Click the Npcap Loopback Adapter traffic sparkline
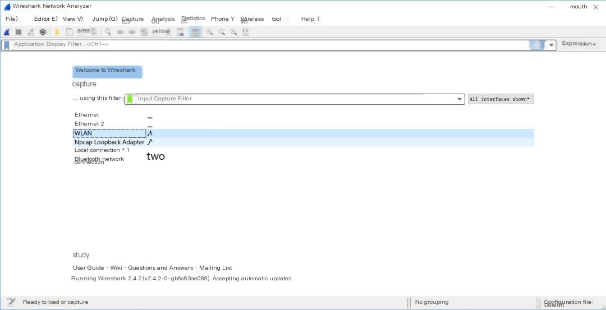The width and height of the screenshot is (606, 310). click(150, 142)
